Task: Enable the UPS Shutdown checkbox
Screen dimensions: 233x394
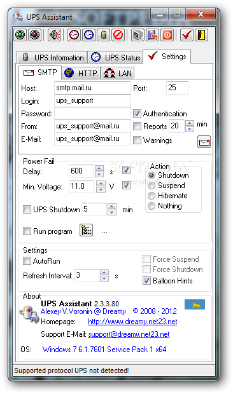Action: tap(27, 209)
